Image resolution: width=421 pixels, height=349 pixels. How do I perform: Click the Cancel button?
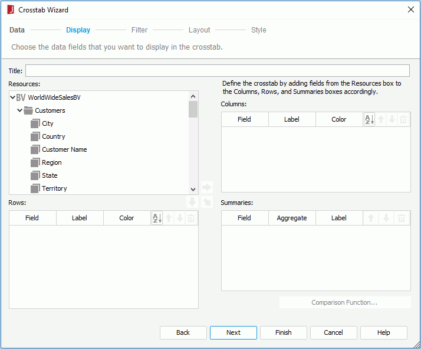[x=334, y=332]
